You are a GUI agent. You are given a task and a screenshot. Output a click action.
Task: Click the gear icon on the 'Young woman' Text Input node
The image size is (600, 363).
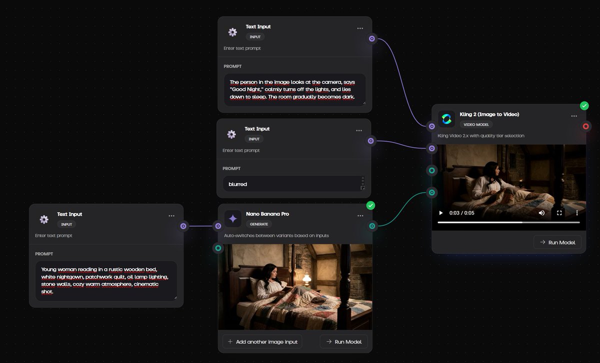[44, 219]
